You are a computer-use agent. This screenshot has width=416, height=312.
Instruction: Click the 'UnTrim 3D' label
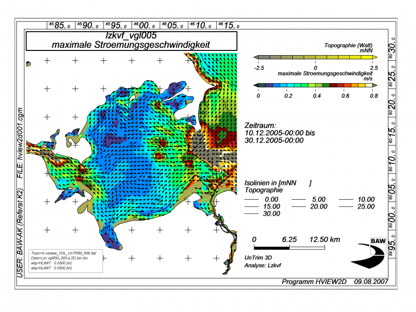[x=258, y=257]
